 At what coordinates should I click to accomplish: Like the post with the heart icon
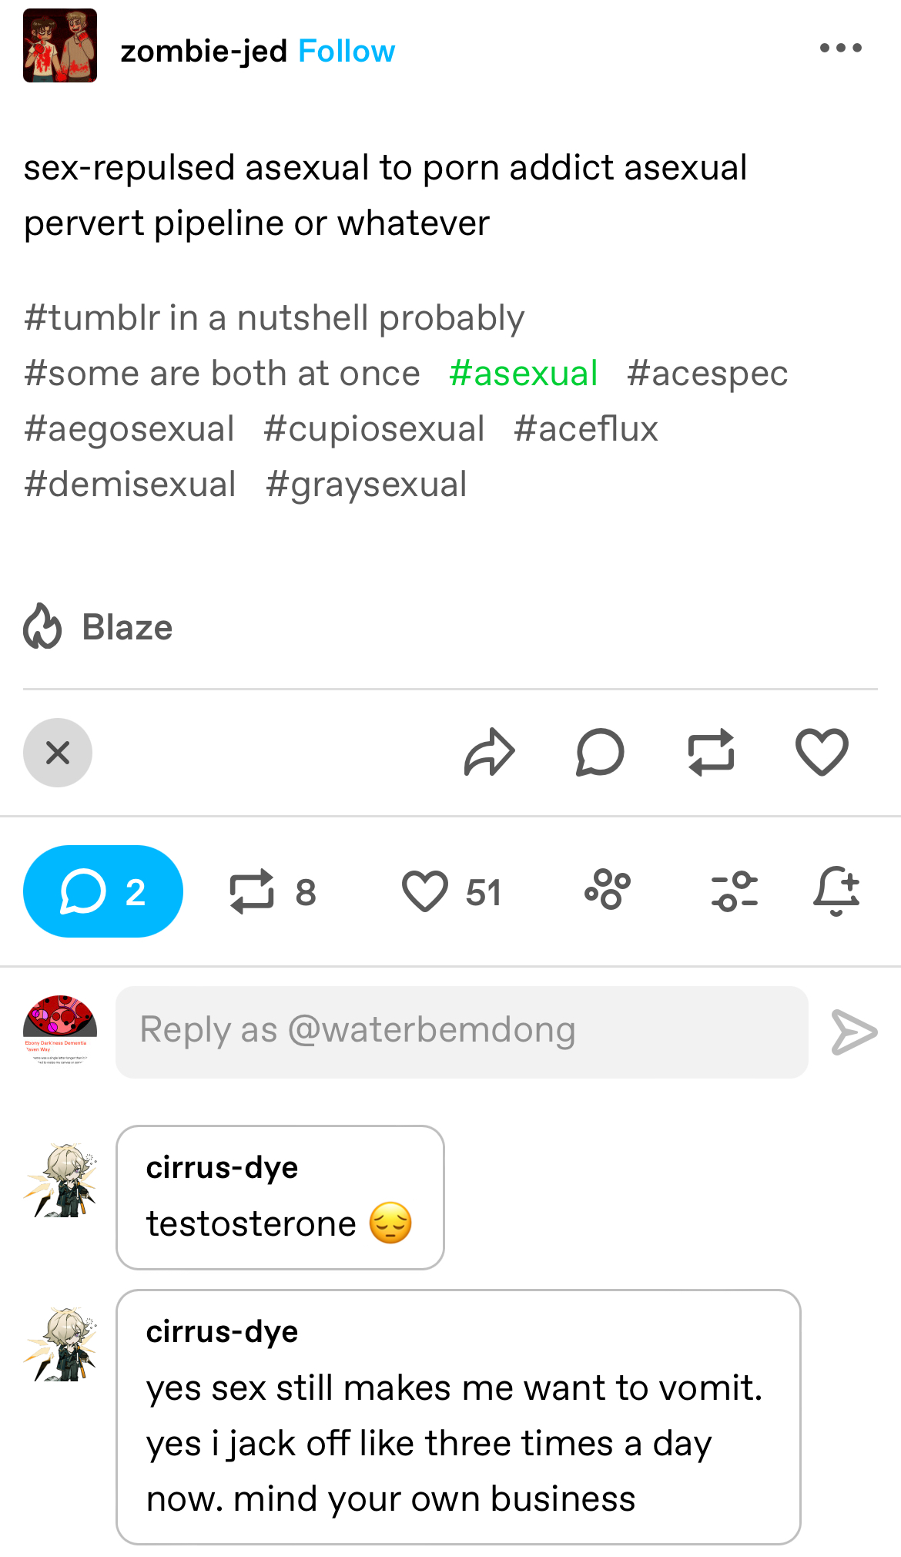pyautogui.click(x=822, y=752)
